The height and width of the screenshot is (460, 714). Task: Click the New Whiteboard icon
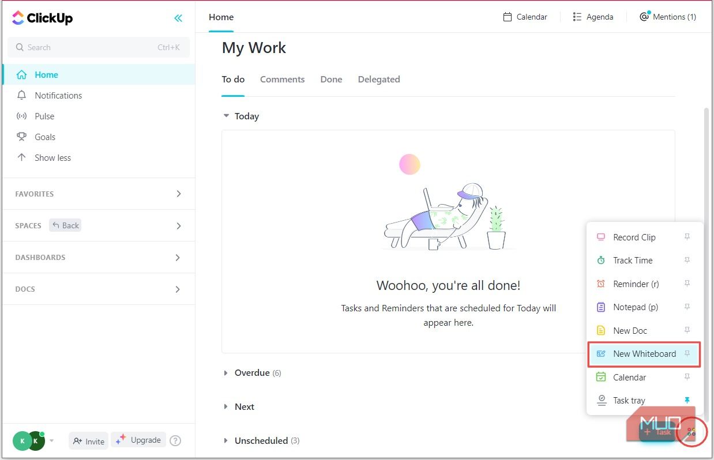coord(601,354)
